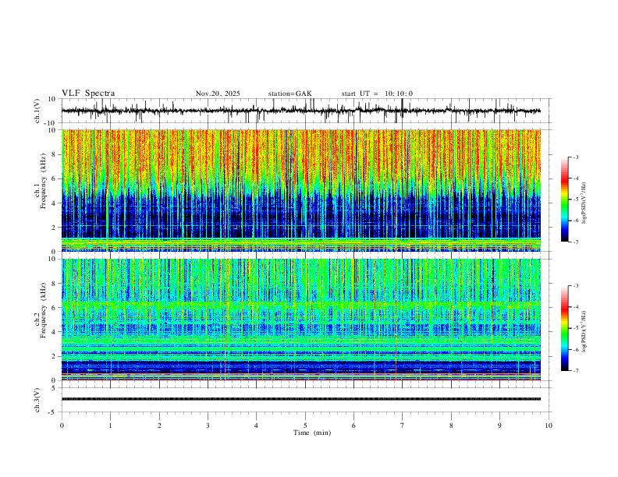Click time axis tick label "7"
Screen dimensions: 618x477
(403, 426)
